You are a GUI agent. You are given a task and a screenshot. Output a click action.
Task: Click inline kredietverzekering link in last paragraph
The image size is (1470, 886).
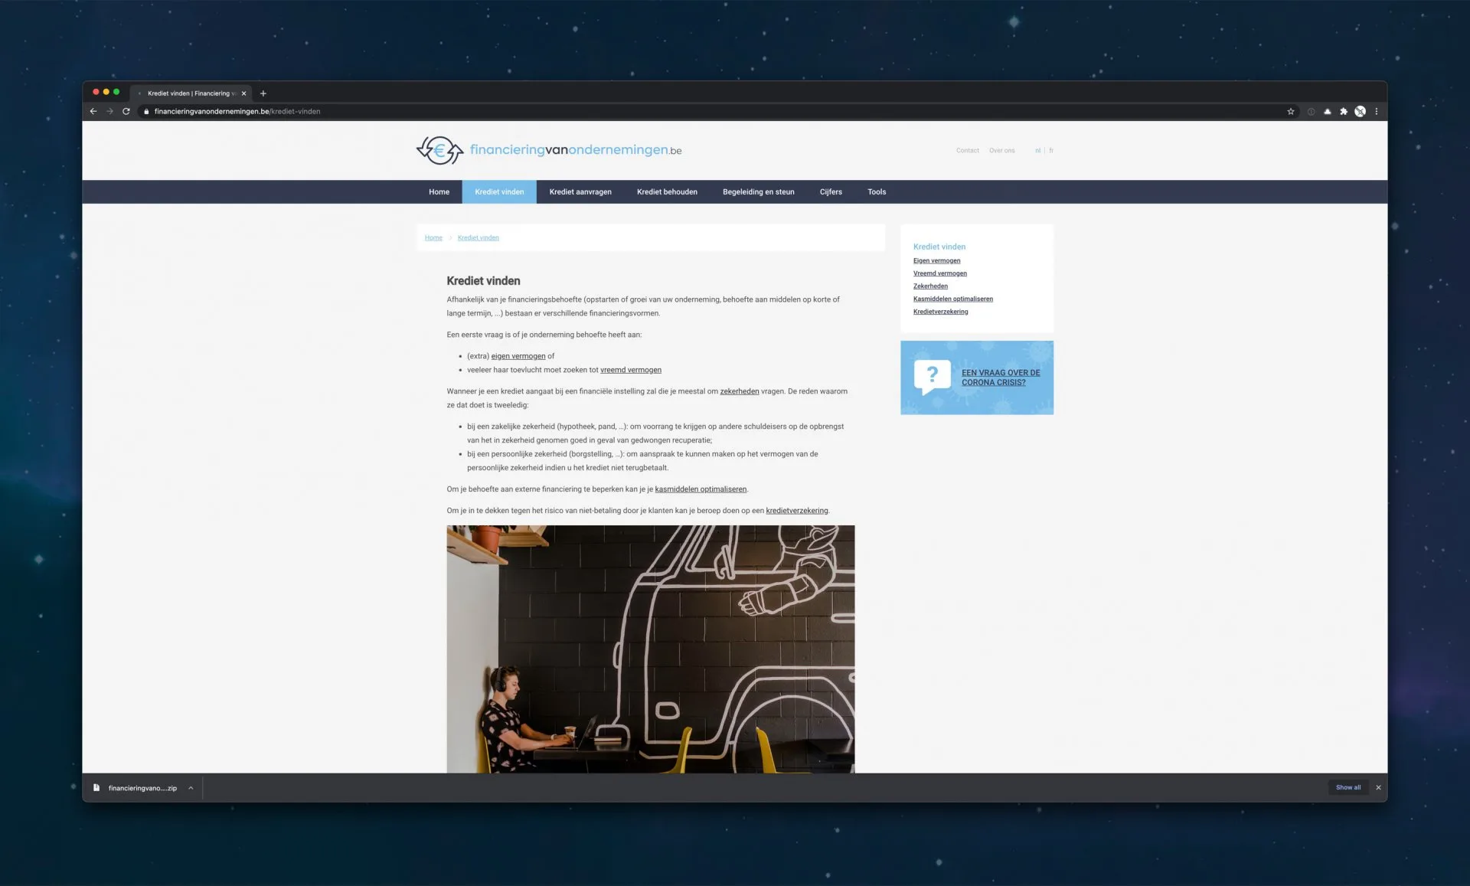coord(796,511)
